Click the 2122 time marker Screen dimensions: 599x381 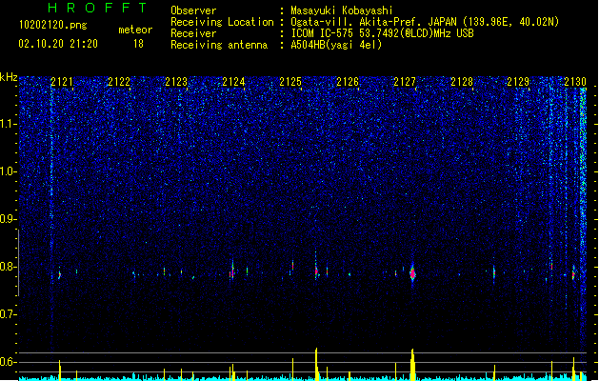tap(119, 82)
